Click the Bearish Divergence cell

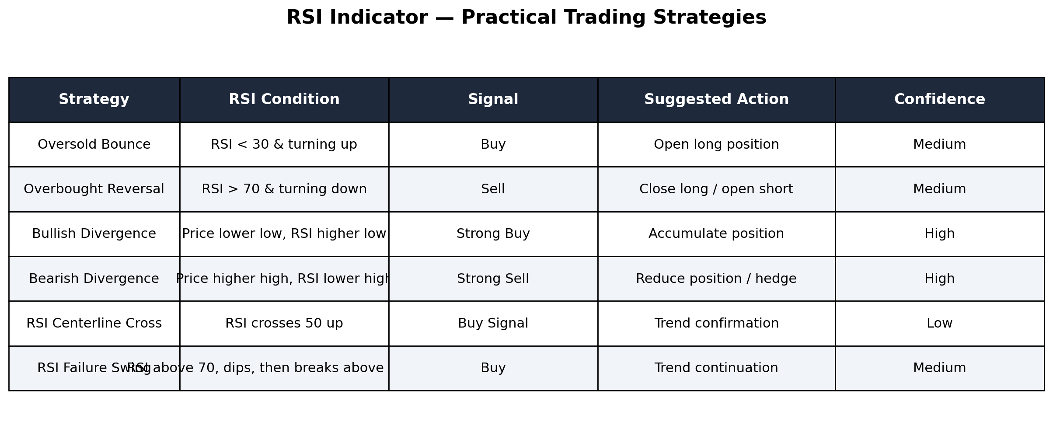point(94,279)
